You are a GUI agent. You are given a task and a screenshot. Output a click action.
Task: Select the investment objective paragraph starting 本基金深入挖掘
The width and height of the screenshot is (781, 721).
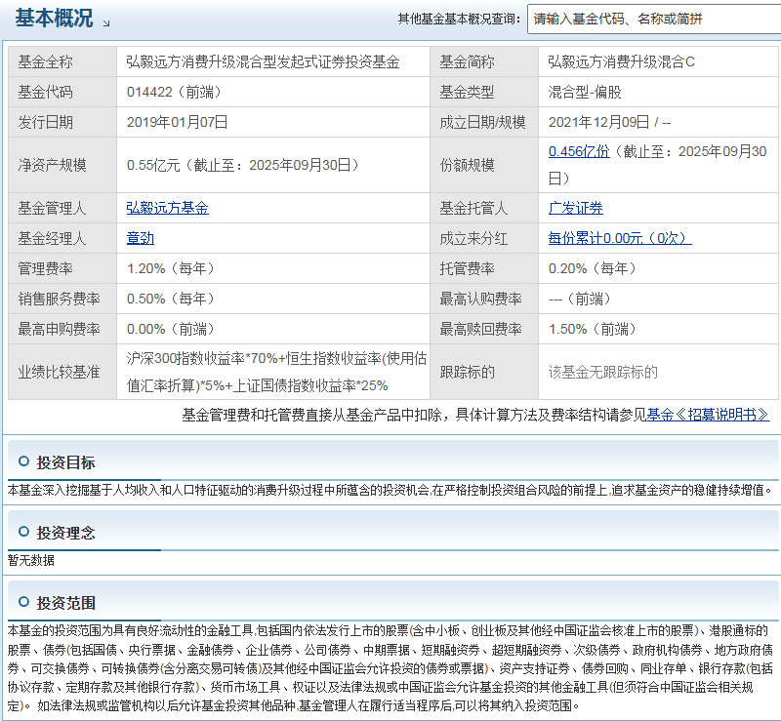(x=390, y=490)
